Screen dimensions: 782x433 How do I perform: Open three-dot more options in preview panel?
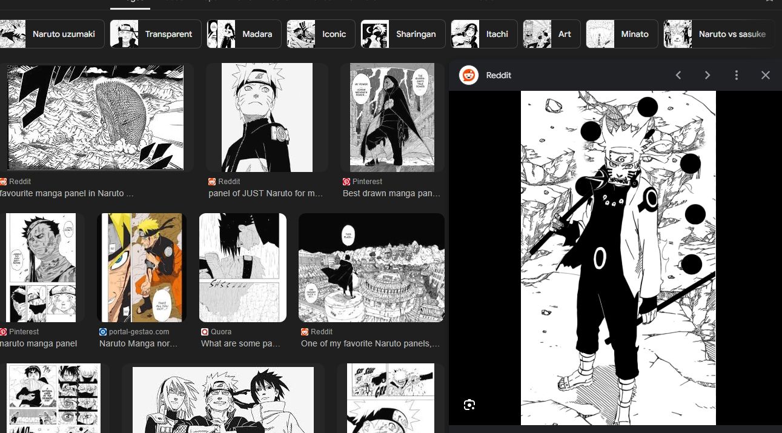(737, 75)
